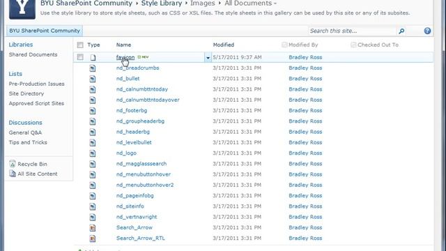
Task: Click the nd_pageinfobg file icon
Action: point(93,196)
